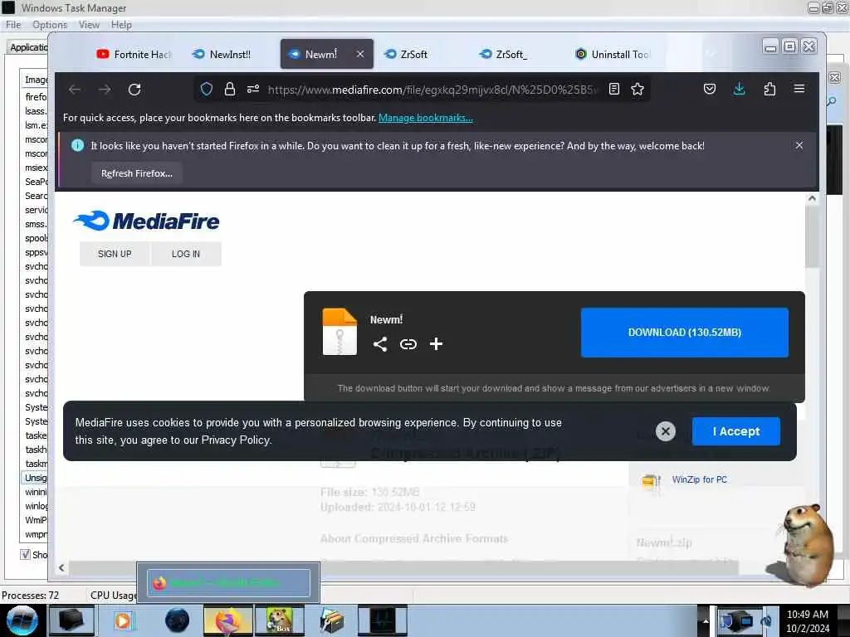Switch to Fortnite Hack YouTube tab
This screenshot has width=850, height=637.
point(135,54)
